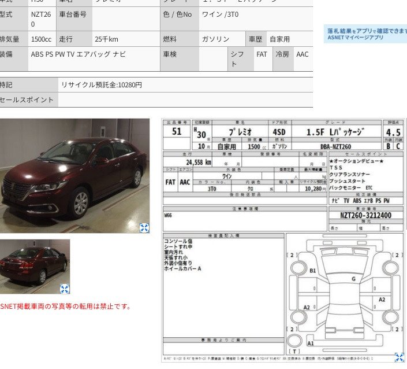Select equipment ABS PS PW TV text
Image resolution: width=407 pixels, height=369 pixels.
[x=79, y=54]
